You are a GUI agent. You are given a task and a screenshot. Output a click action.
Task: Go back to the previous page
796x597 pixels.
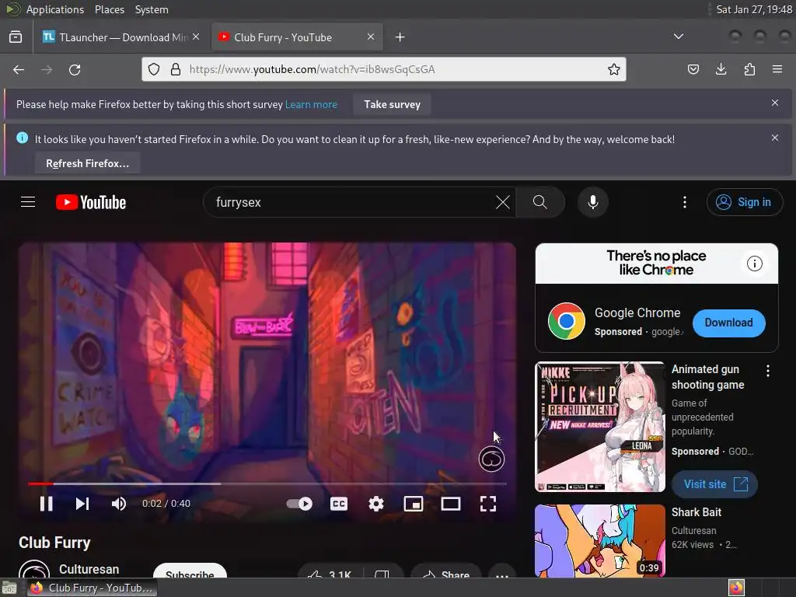click(x=19, y=69)
